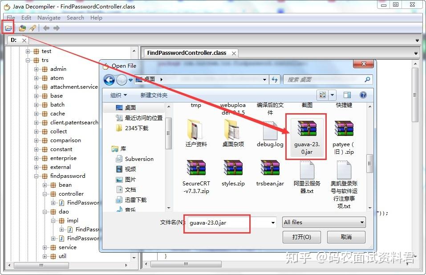Select the trsbean.jar file icon

[270, 168]
